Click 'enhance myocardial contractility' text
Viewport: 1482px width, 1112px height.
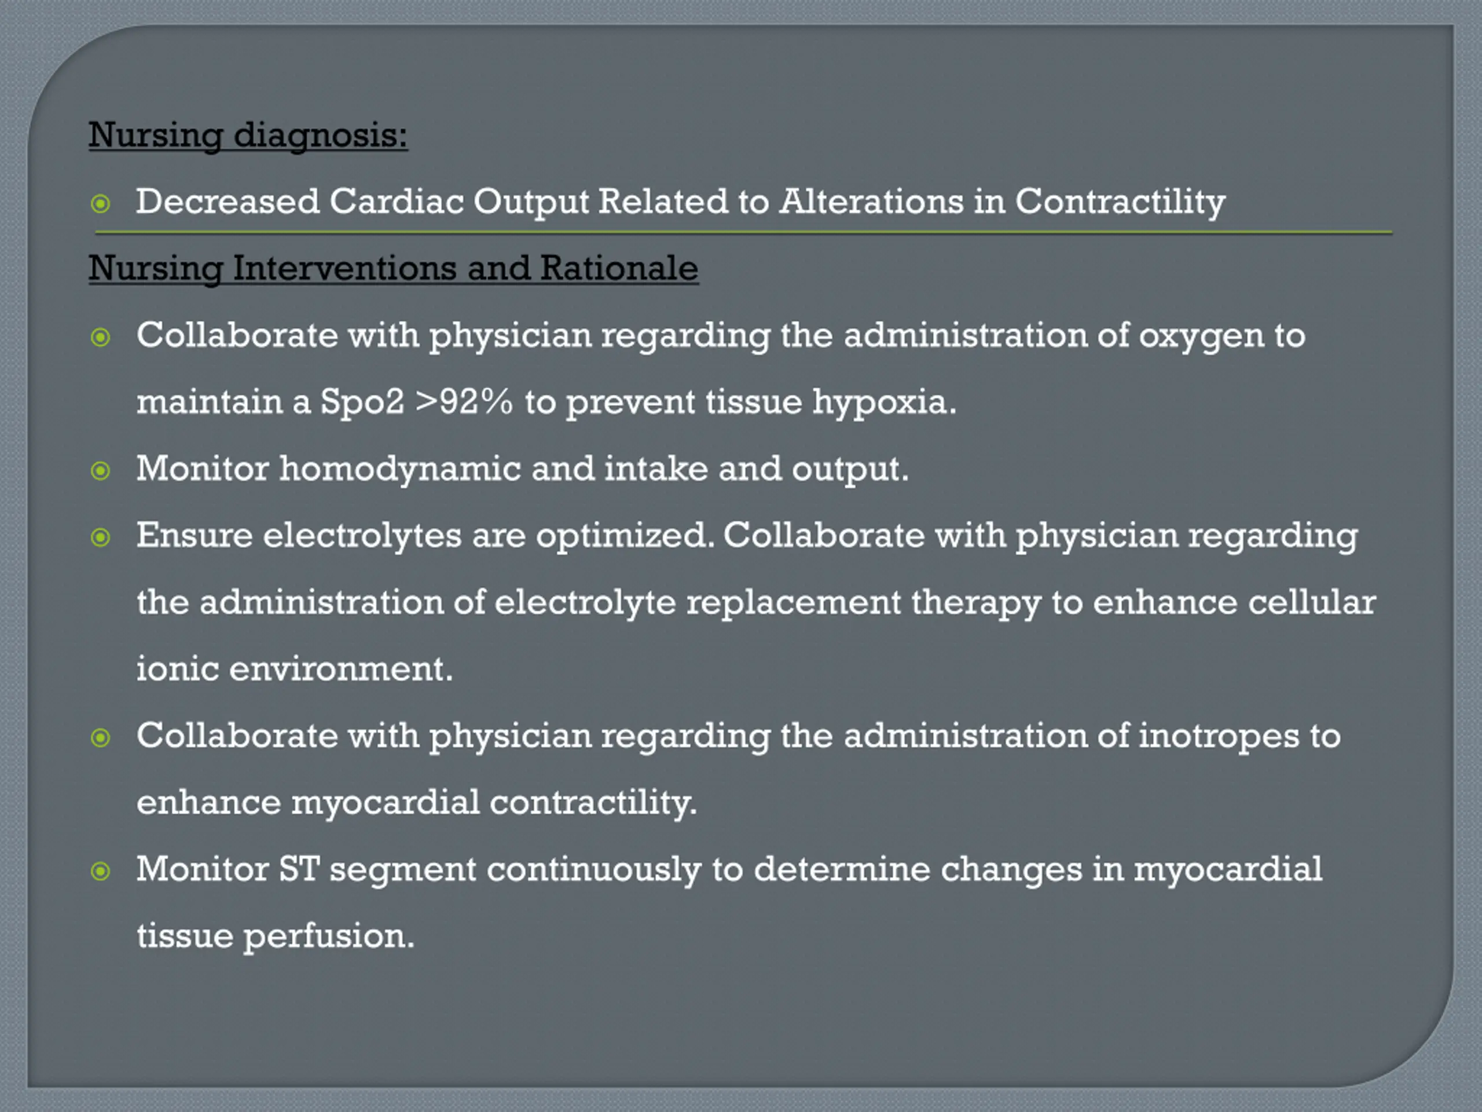(x=417, y=803)
